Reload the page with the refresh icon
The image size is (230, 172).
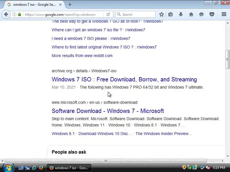coord(108,14)
